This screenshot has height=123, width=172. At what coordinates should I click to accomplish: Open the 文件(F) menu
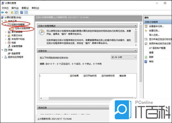(x=5, y=8)
